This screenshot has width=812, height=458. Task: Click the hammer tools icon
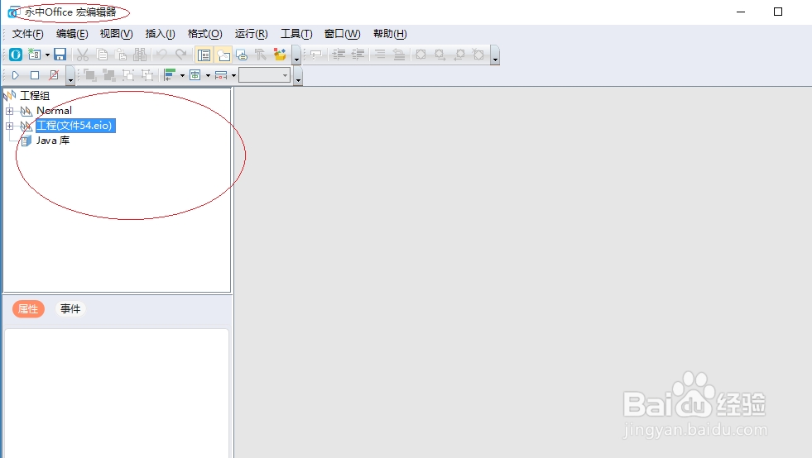[x=261, y=55]
